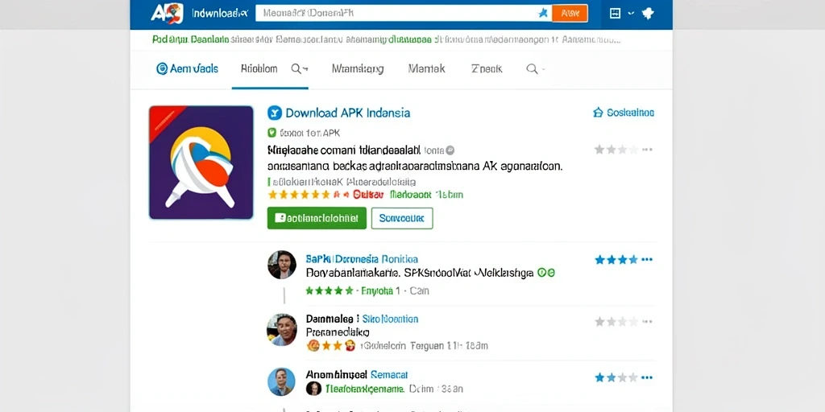Open the 'Semacat' link in the third review
Viewport: 825px width, 412px height.
pos(389,375)
